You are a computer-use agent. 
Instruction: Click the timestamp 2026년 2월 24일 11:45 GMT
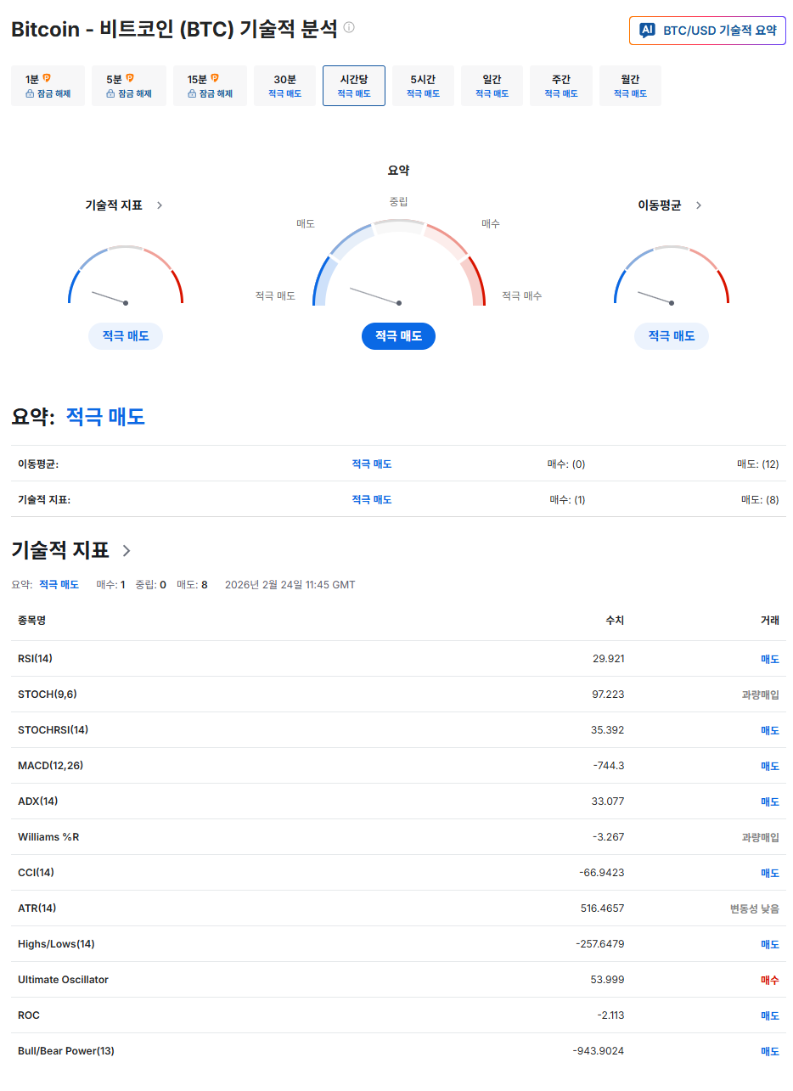point(290,585)
